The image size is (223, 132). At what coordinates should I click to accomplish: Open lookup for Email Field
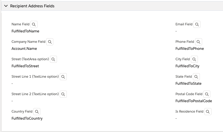coord(197,24)
